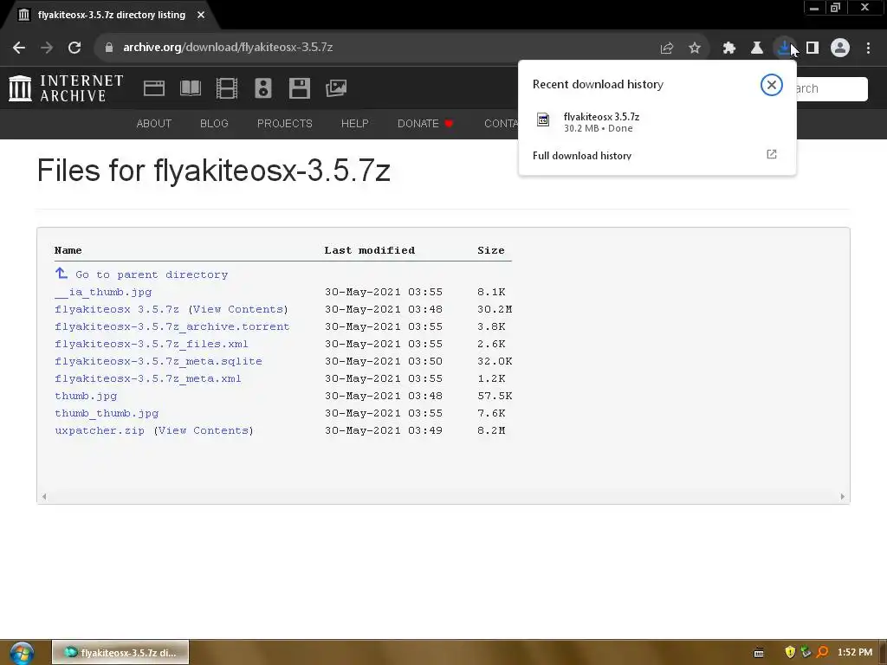Screen dimensions: 887x665
Task: Click Full download history text
Action: [582, 156]
